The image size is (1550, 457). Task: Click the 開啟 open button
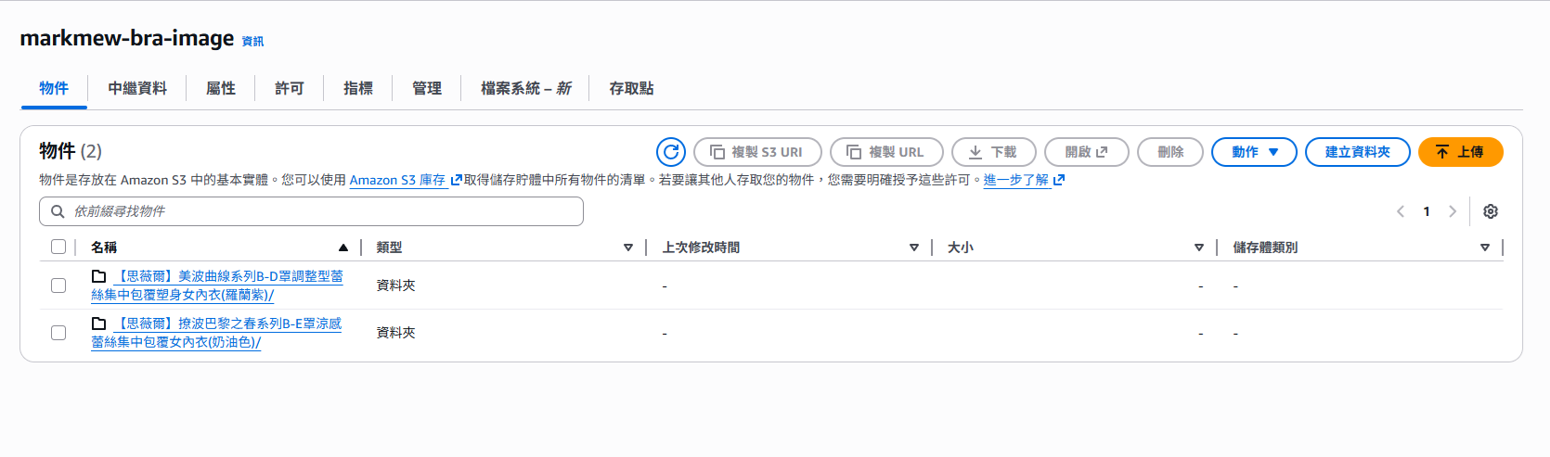coord(1087,152)
